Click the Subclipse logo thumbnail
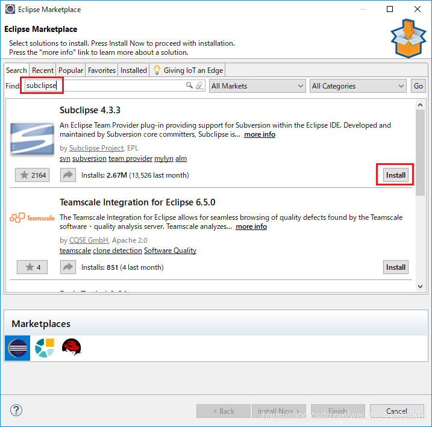432x427 pixels. click(x=33, y=139)
